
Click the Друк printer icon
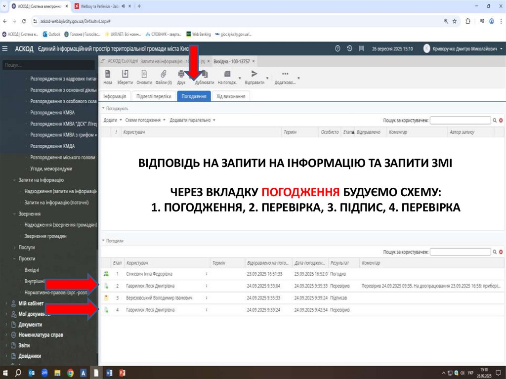tap(181, 74)
